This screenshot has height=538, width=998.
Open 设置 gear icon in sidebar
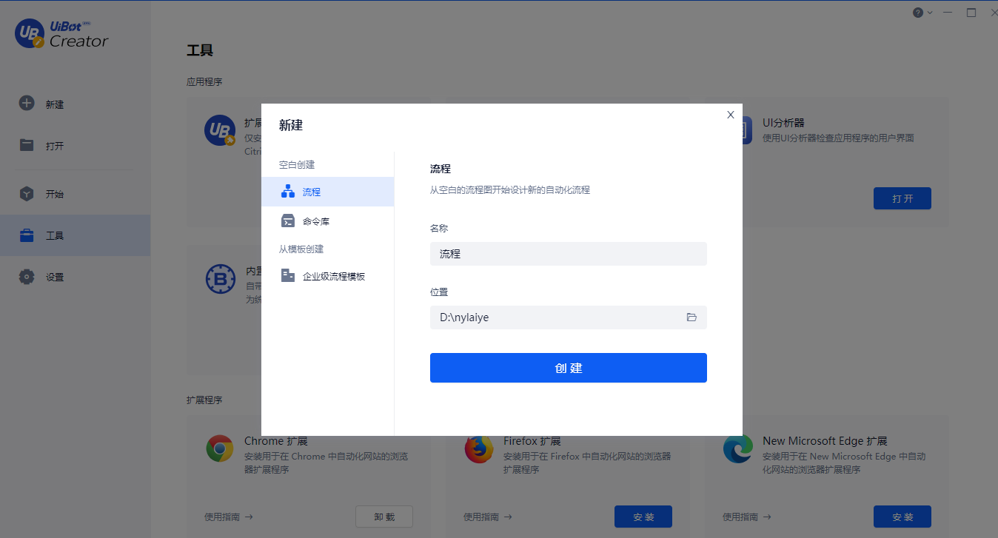(27, 277)
